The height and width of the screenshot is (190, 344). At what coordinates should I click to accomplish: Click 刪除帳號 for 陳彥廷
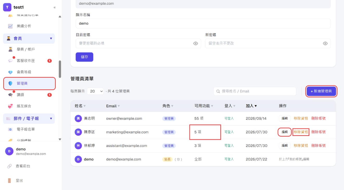pyautogui.click(x=318, y=132)
